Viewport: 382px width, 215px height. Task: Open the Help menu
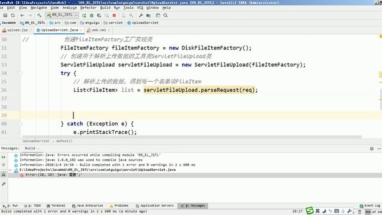tap(167, 8)
